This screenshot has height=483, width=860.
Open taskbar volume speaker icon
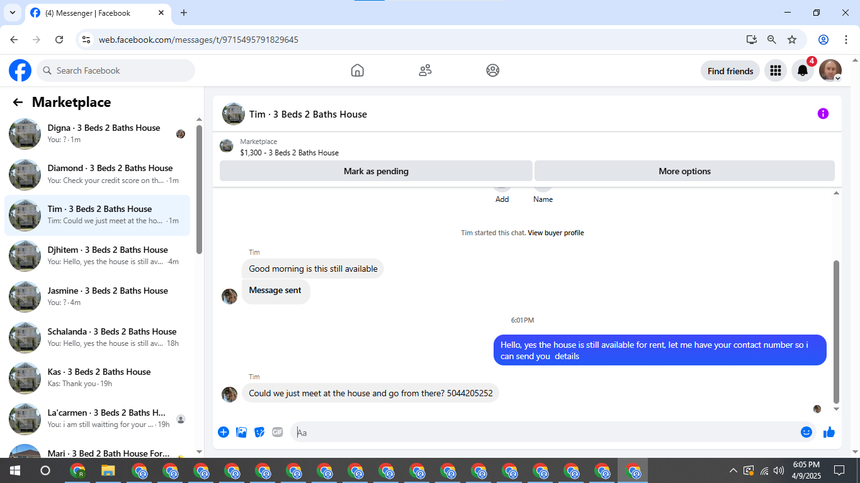click(779, 470)
